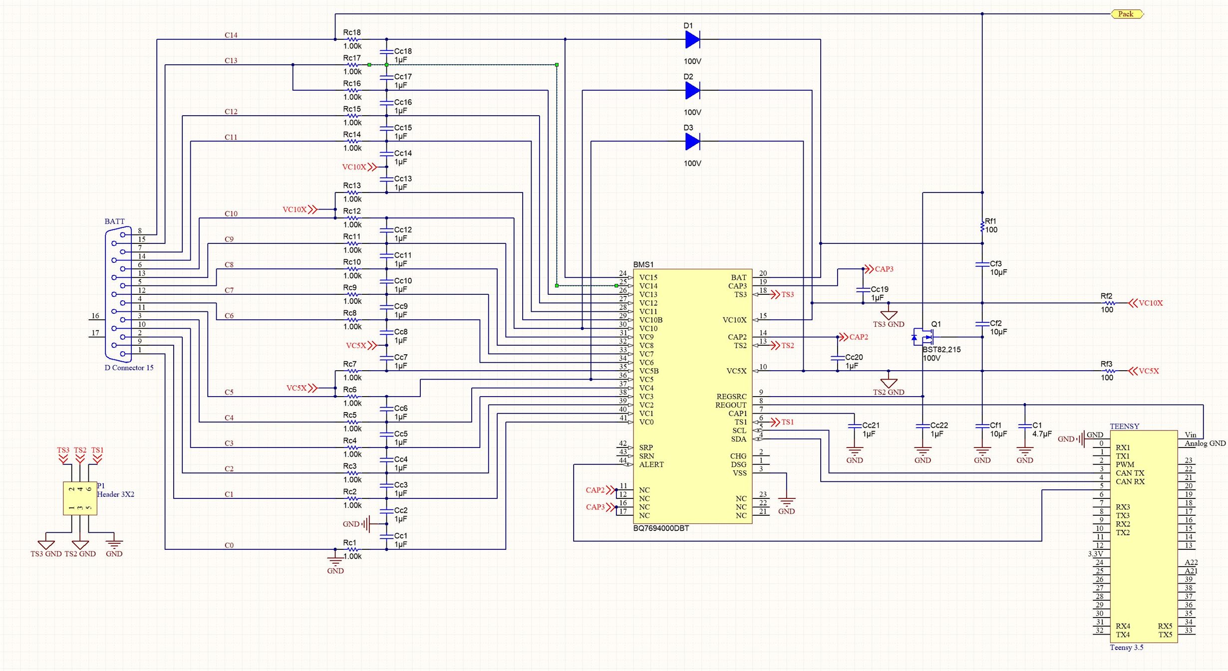Select the VC5X port left of Rc7

click(302, 388)
